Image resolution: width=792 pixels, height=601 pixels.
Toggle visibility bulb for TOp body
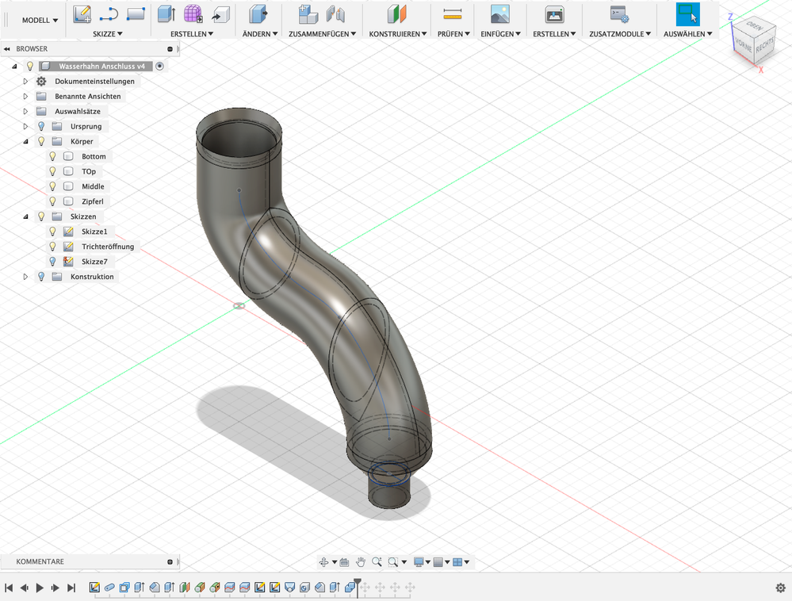(x=52, y=171)
